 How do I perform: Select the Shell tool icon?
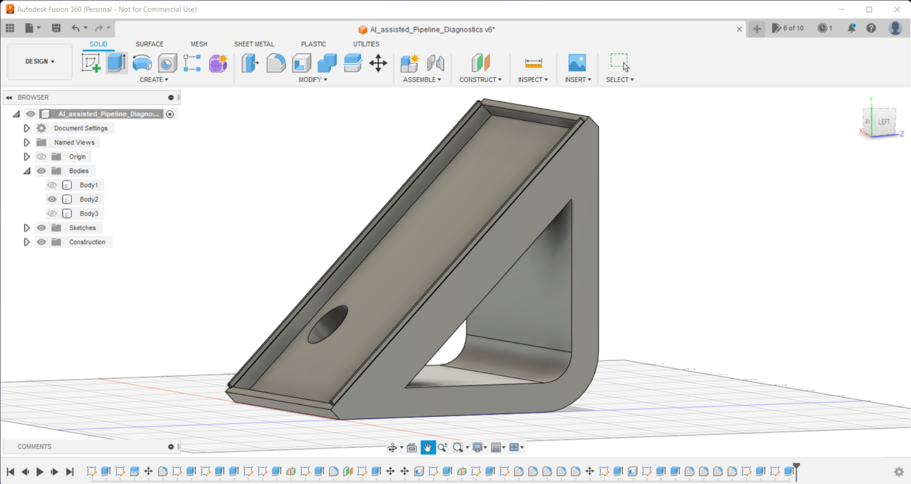tap(302, 63)
